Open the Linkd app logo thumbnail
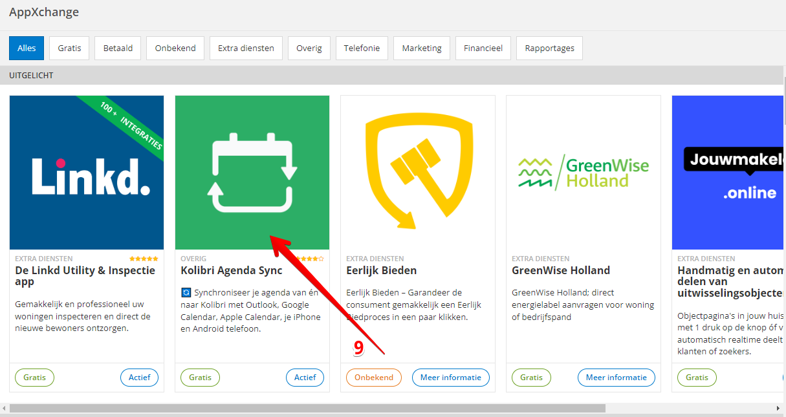The image size is (786, 417). pyautogui.click(x=87, y=173)
